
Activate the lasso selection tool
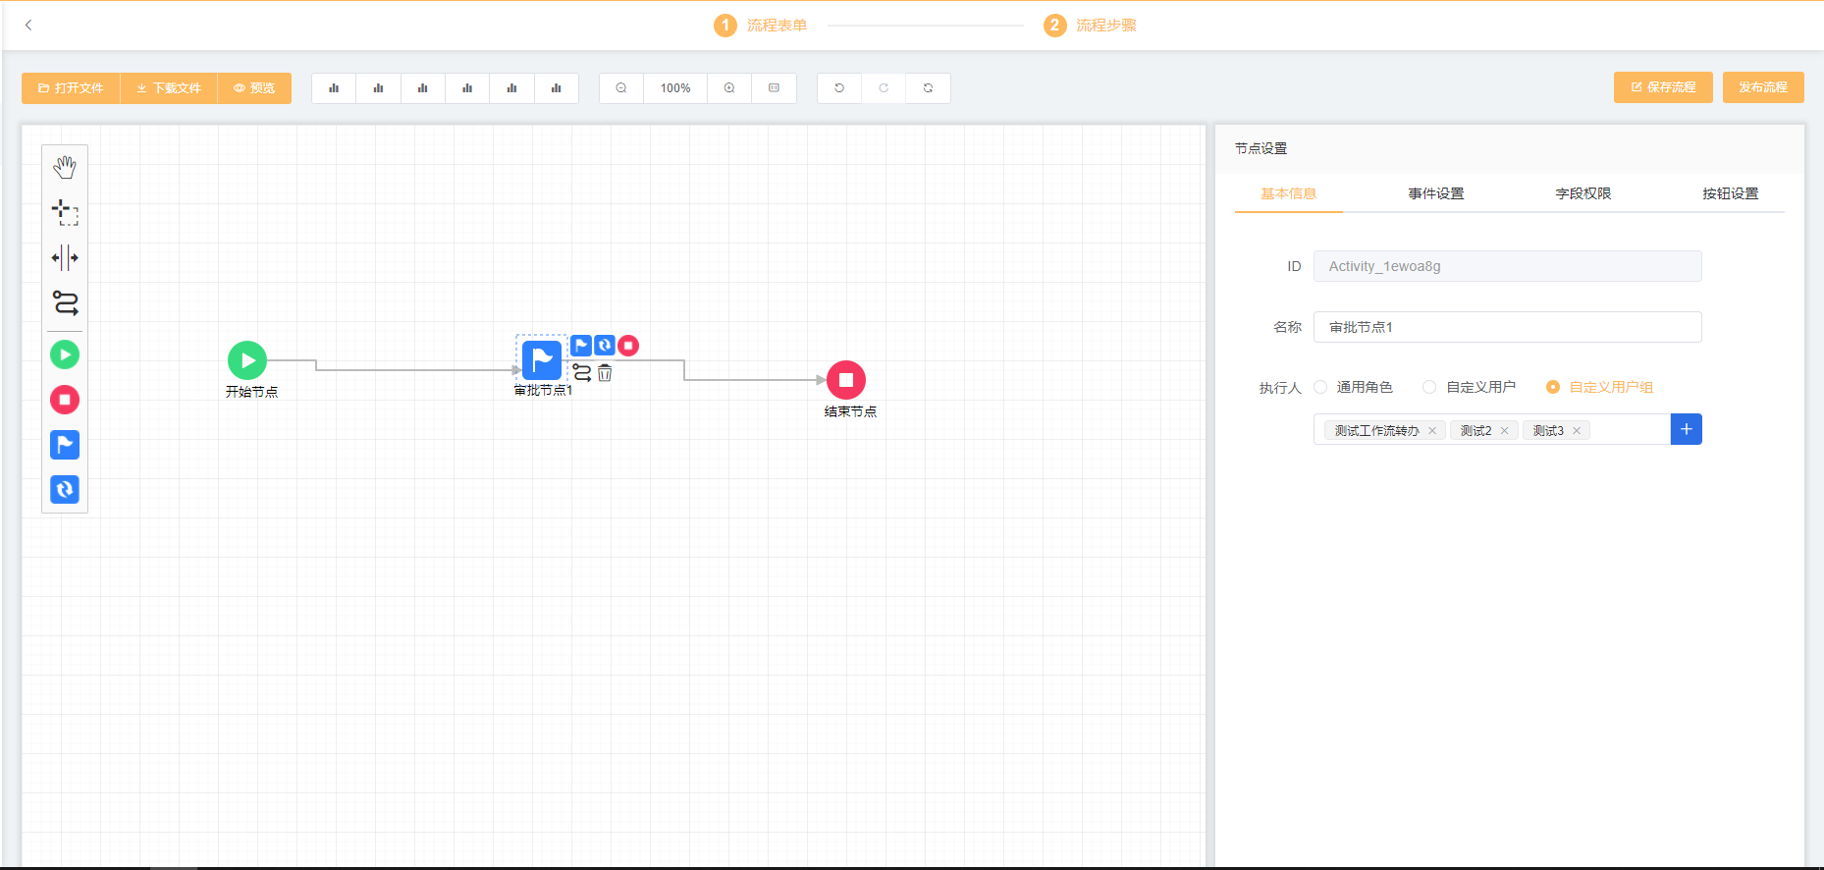pyautogui.click(x=65, y=213)
